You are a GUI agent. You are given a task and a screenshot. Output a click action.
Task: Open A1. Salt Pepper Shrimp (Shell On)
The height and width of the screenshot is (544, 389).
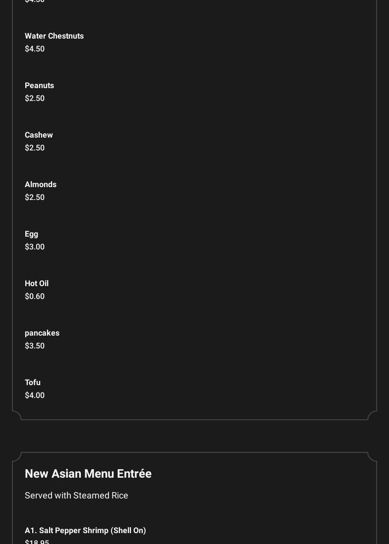pos(85,531)
